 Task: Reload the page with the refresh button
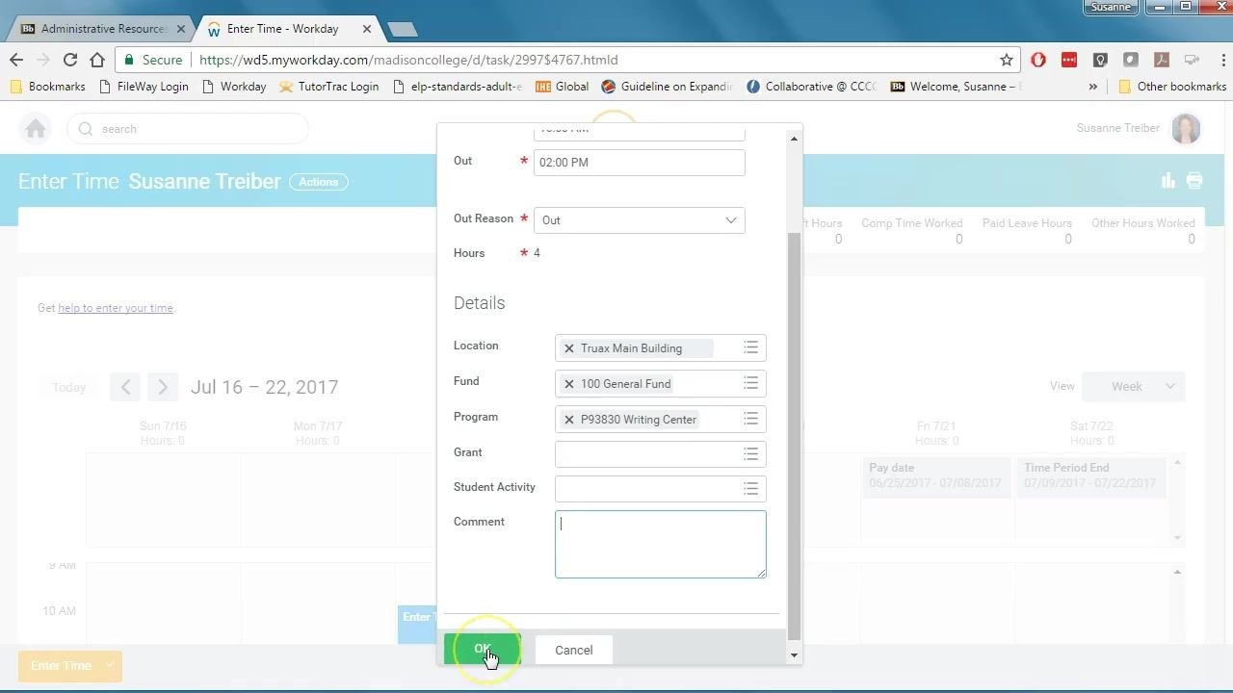pos(70,60)
